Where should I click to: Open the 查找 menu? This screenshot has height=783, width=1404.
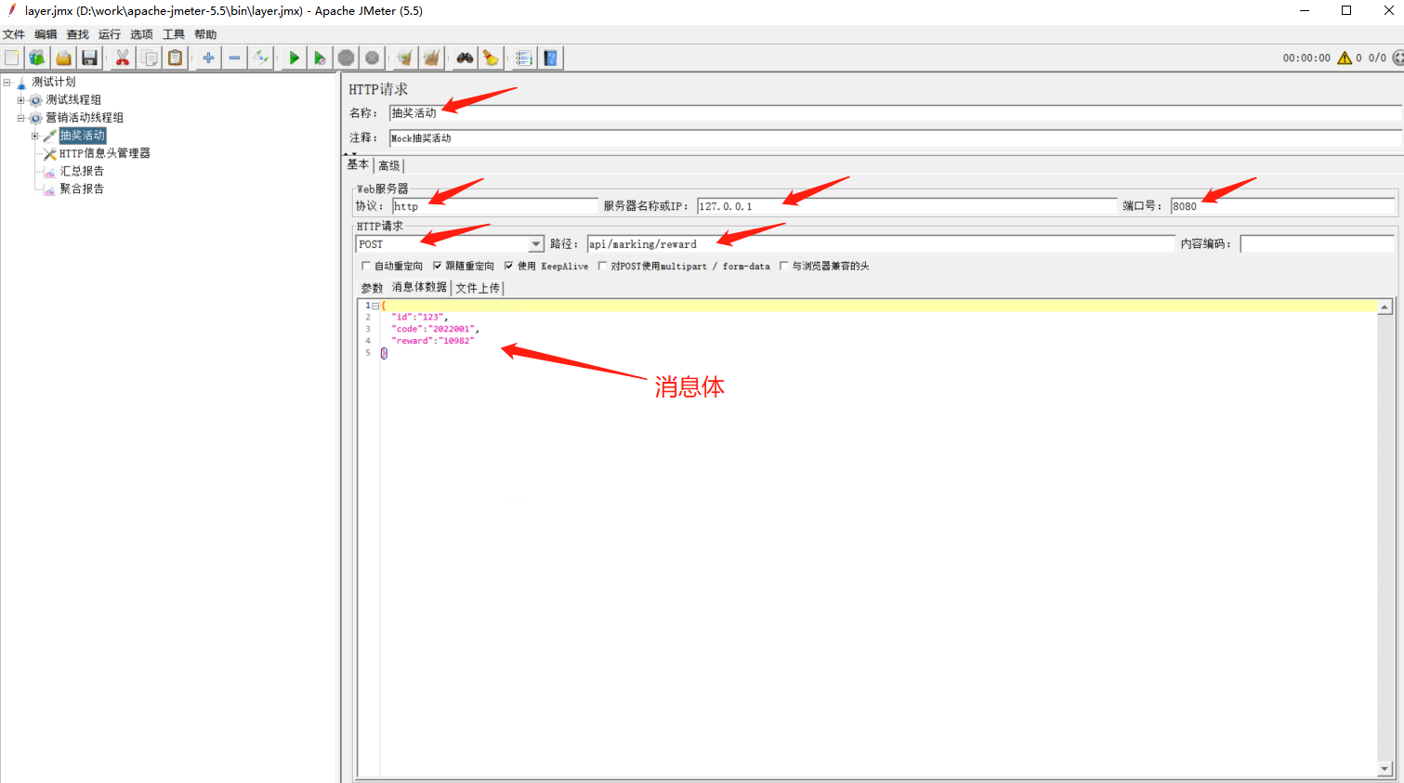[x=78, y=34]
